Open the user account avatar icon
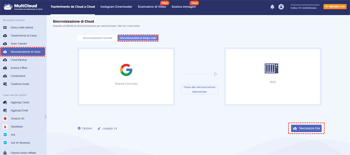This screenshot has height=155, width=350. click(x=281, y=7)
